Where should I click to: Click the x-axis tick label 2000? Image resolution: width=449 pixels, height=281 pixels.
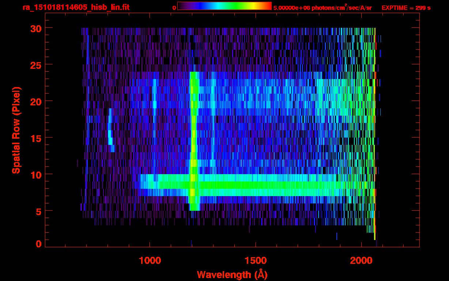(x=361, y=260)
